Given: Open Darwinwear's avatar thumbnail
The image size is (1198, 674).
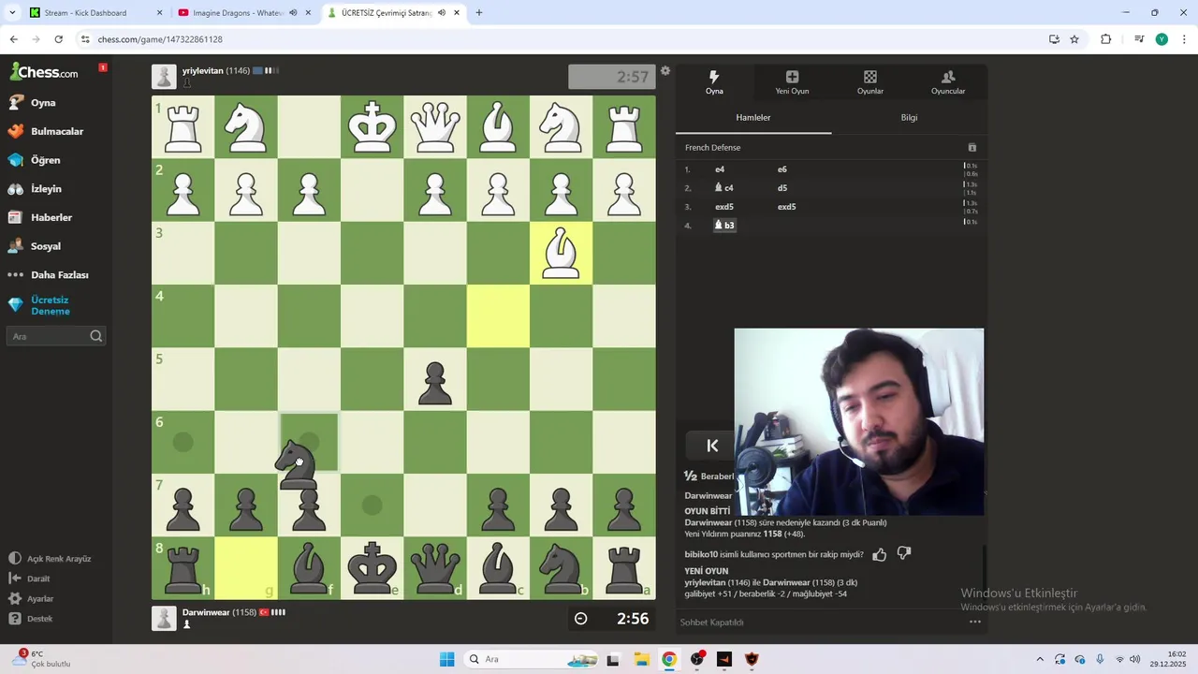Looking at the screenshot, I should pos(164,618).
